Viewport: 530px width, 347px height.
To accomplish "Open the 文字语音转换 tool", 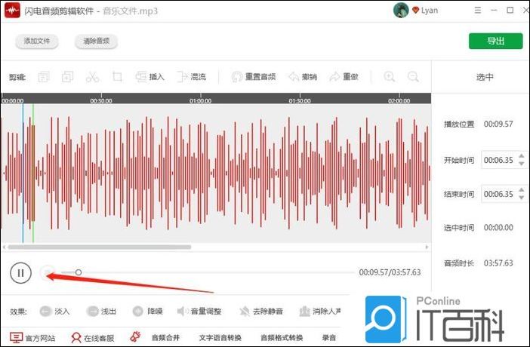I will click(x=220, y=337).
